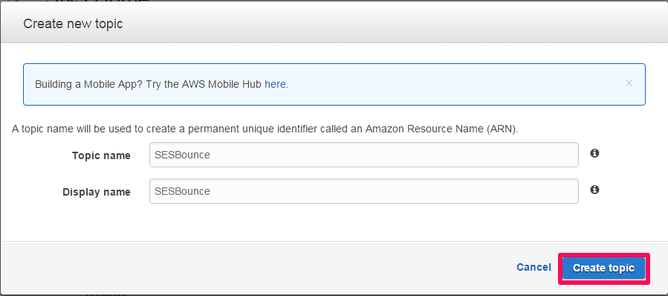Click the info icon beside Display name

pyautogui.click(x=594, y=190)
